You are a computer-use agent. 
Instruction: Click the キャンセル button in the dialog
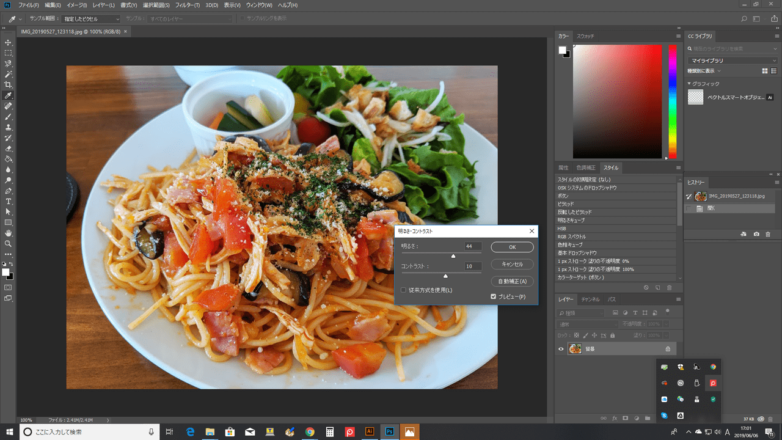(512, 264)
